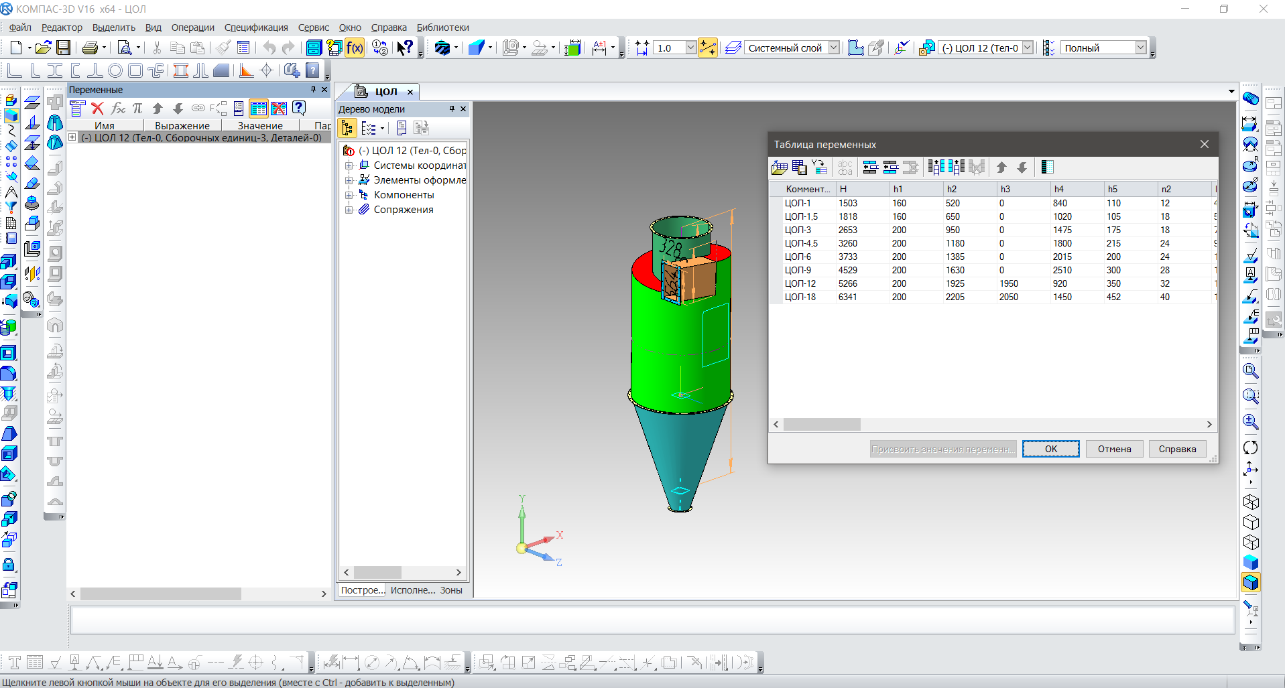Insert row above in variables table
The width and height of the screenshot is (1285, 688).
(870, 167)
